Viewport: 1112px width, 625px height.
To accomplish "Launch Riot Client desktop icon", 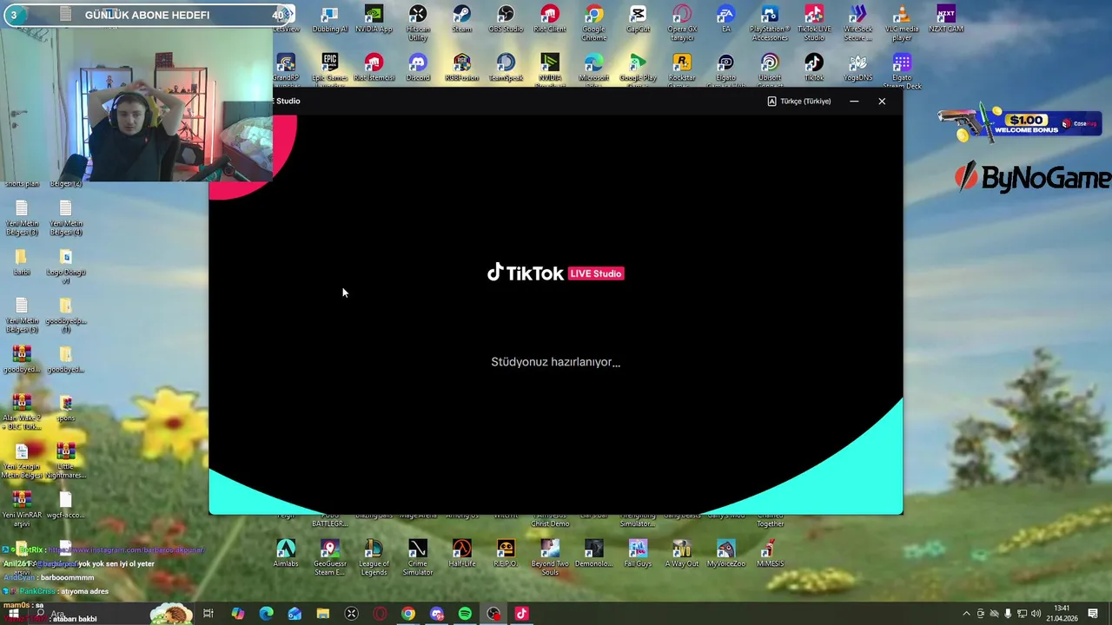I will [x=550, y=20].
